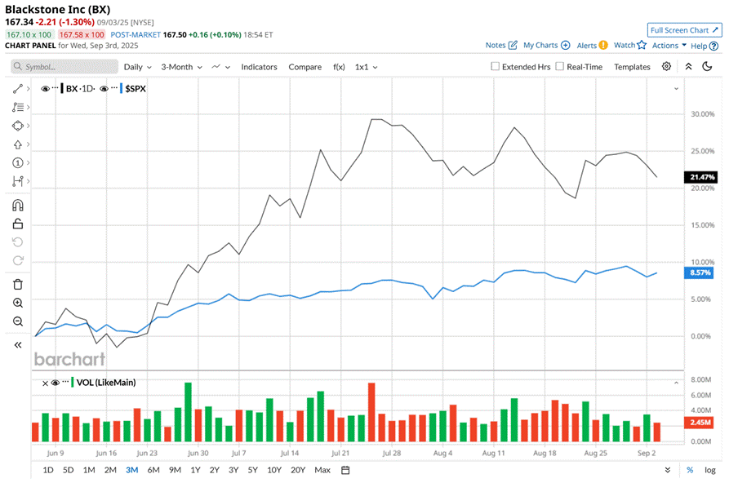Click the 21.47% BX price label

tap(700, 177)
